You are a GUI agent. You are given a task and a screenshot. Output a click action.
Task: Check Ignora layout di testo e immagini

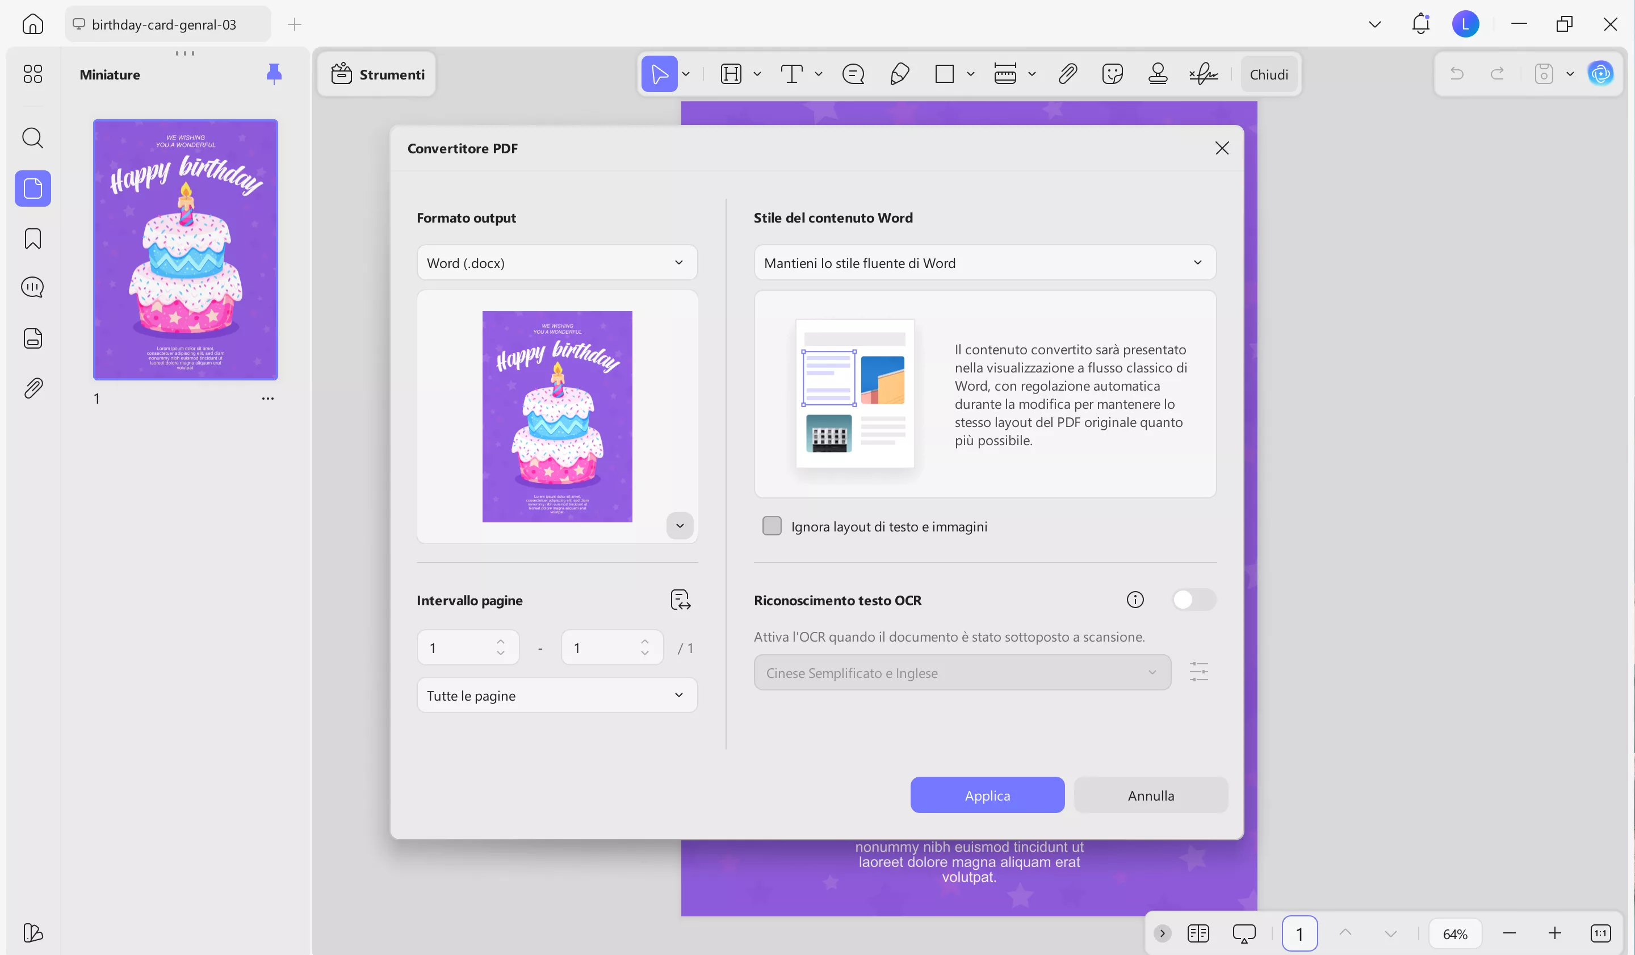tap(772, 526)
